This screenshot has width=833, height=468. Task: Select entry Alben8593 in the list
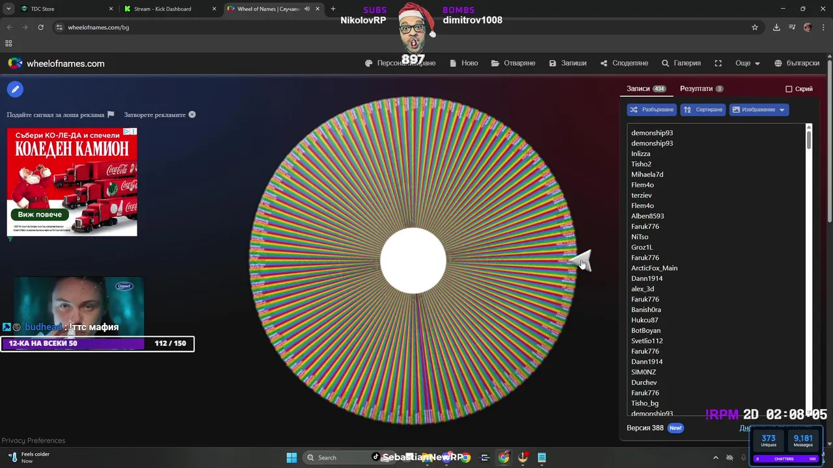point(648,216)
